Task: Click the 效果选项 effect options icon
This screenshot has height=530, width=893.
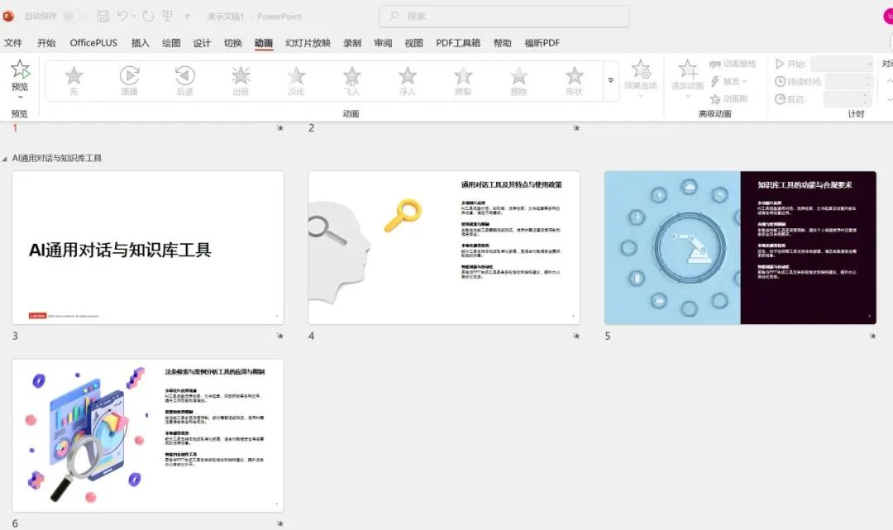Action: coord(641,69)
